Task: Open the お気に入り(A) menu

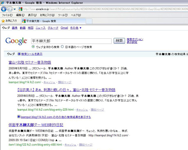Action: pos(47,15)
